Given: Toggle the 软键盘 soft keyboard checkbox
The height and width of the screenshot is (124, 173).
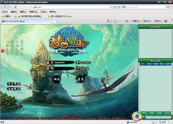Looking at the screenshot, I should tap(78, 68).
